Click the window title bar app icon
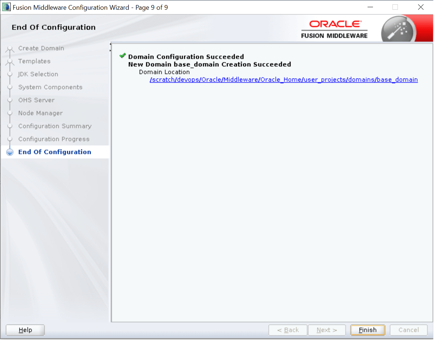 pos(6,7)
